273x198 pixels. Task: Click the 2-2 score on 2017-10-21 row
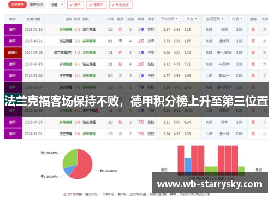78,41
